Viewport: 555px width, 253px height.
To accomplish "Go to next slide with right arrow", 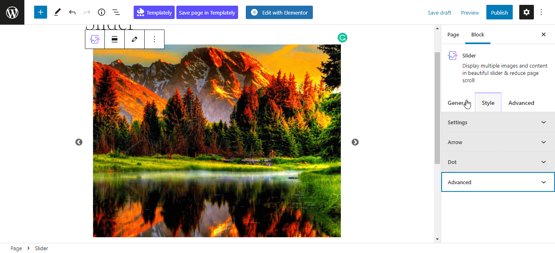I will tap(355, 142).
